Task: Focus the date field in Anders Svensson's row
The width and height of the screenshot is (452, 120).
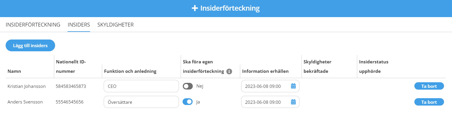Action: (x=270, y=102)
